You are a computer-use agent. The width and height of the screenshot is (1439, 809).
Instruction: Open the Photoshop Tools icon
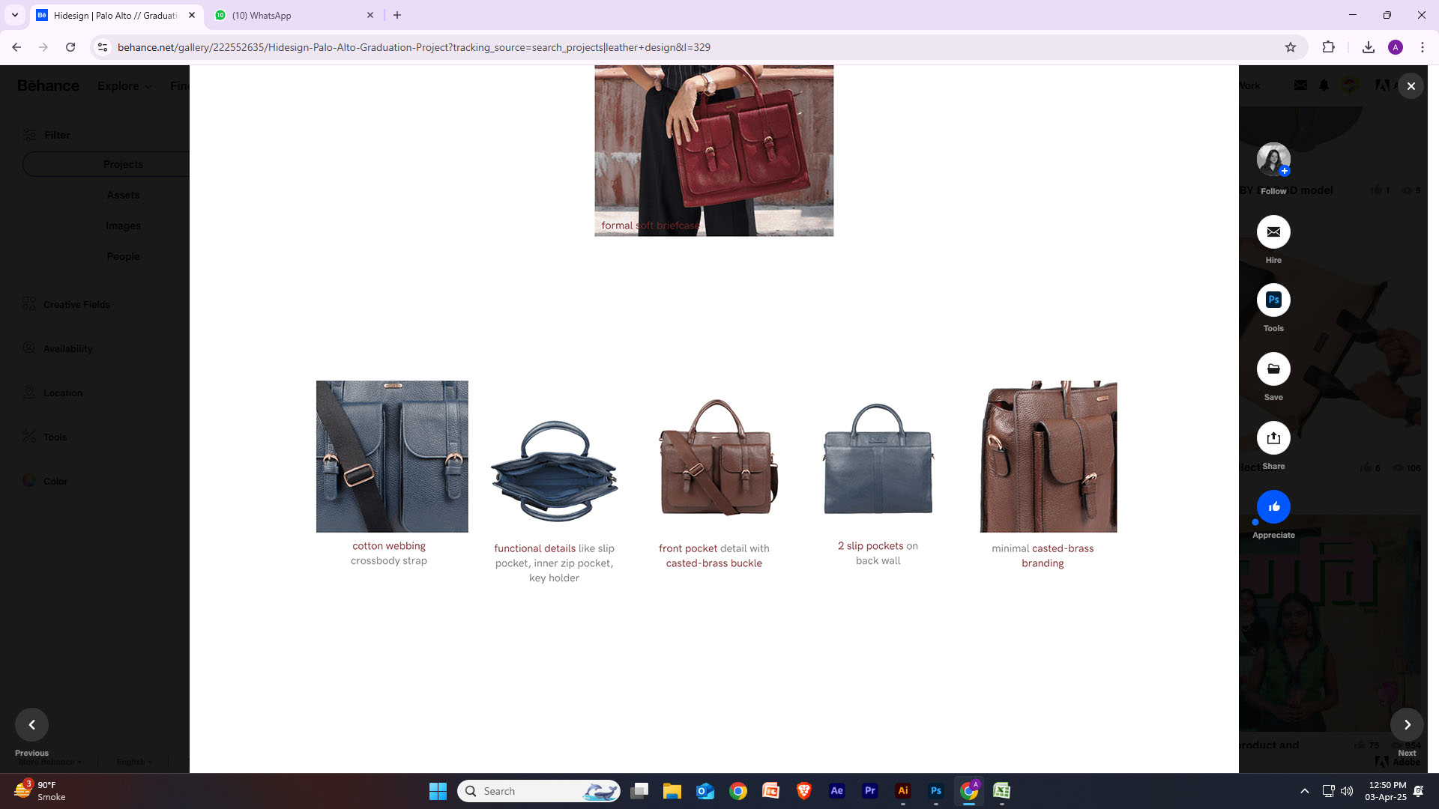[x=1273, y=300]
